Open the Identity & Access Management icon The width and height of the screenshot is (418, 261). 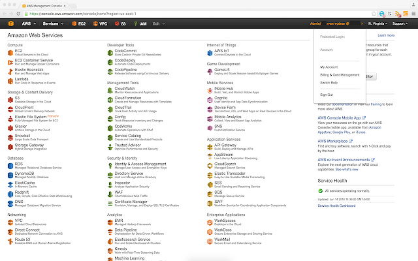click(110, 166)
